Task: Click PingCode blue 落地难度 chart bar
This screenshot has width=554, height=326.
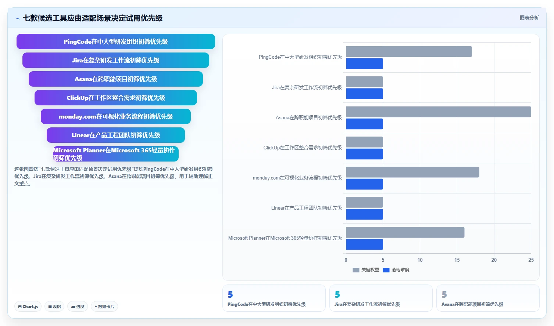Action: [364, 64]
